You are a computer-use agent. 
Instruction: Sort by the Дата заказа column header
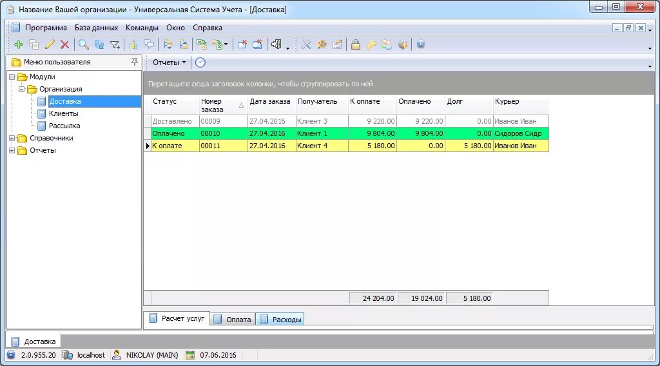tap(272, 105)
